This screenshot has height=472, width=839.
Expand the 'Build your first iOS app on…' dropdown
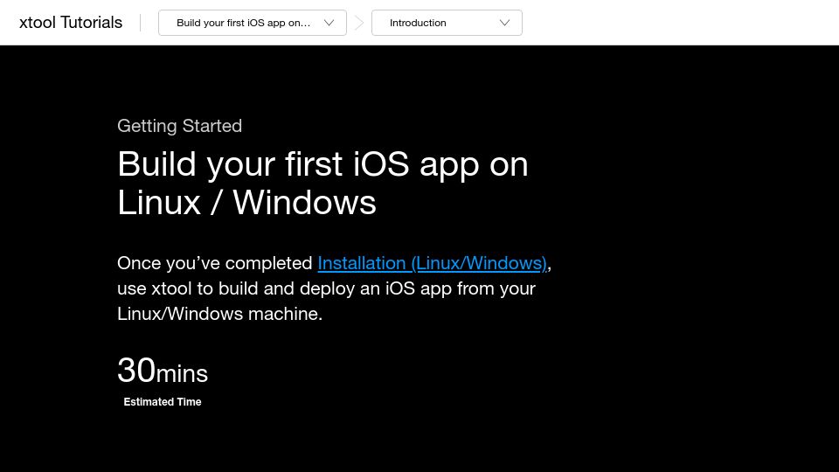click(x=253, y=23)
